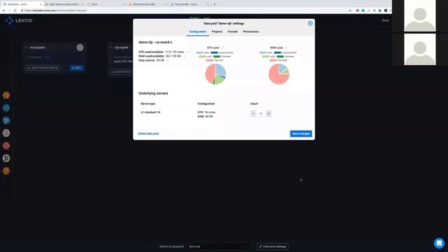Click the bottom participant video thumbnail
448x252 pixels.
tap(420, 49)
